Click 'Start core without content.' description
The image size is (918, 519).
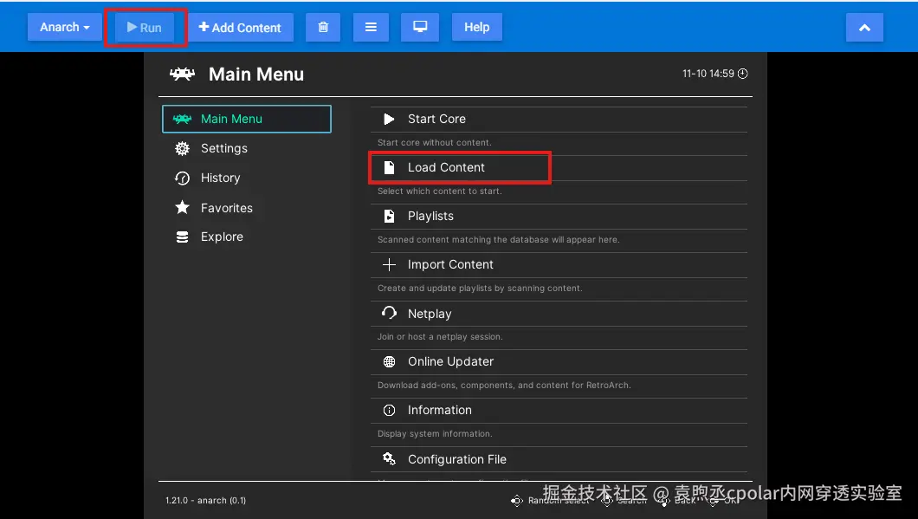coord(435,142)
